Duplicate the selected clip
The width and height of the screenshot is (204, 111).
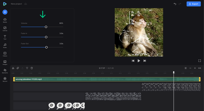18,68
